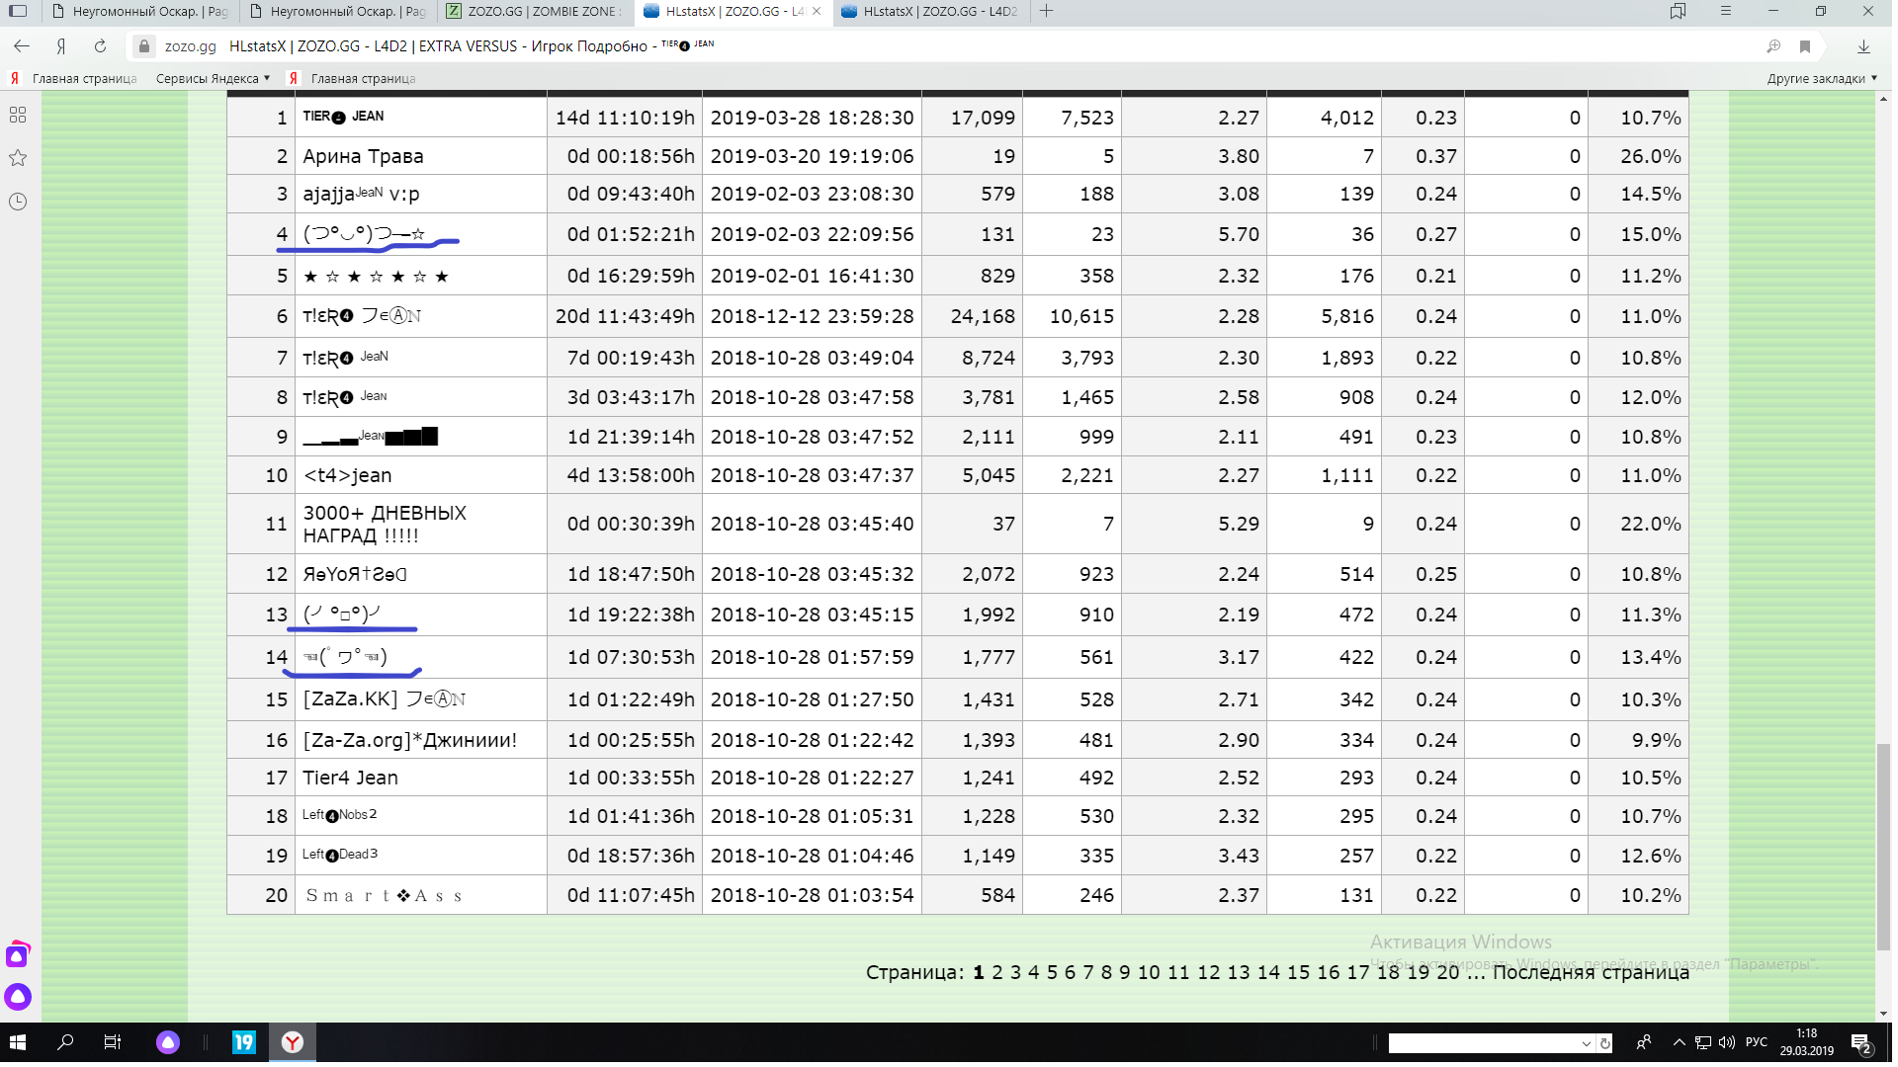Click the browser back arrow
Screen dimensions: 1898x1067
pyautogui.click(x=22, y=46)
